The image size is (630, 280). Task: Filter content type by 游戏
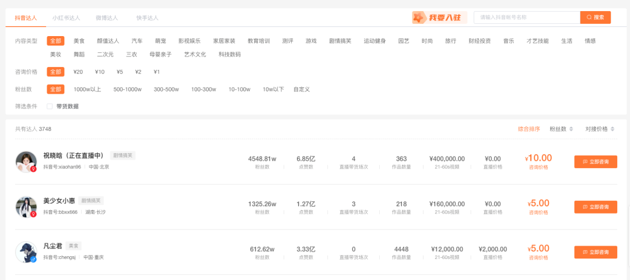311,41
